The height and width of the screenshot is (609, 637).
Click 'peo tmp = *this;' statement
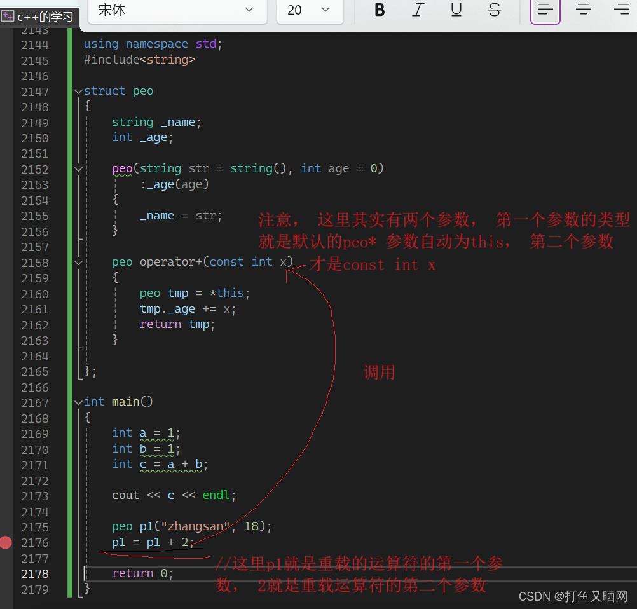pos(195,293)
